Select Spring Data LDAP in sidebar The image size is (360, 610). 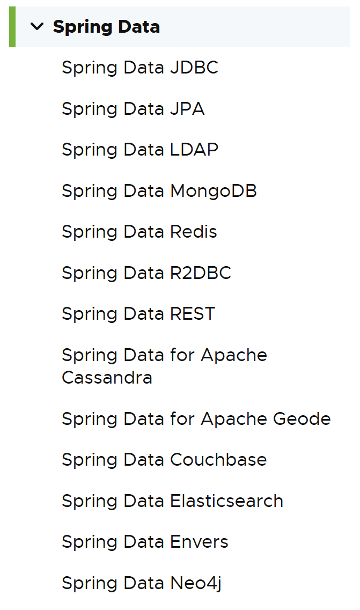point(139,150)
